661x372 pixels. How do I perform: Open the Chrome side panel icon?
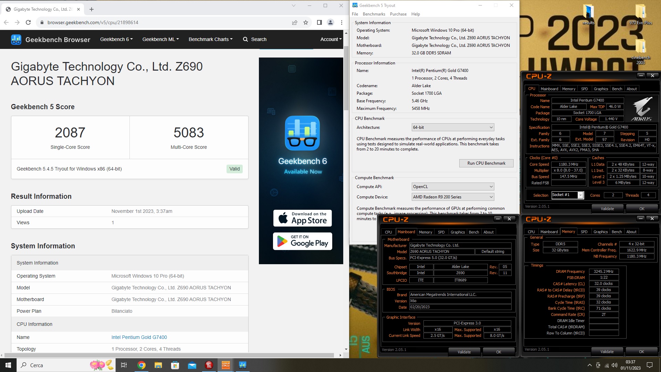pos(319,22)
